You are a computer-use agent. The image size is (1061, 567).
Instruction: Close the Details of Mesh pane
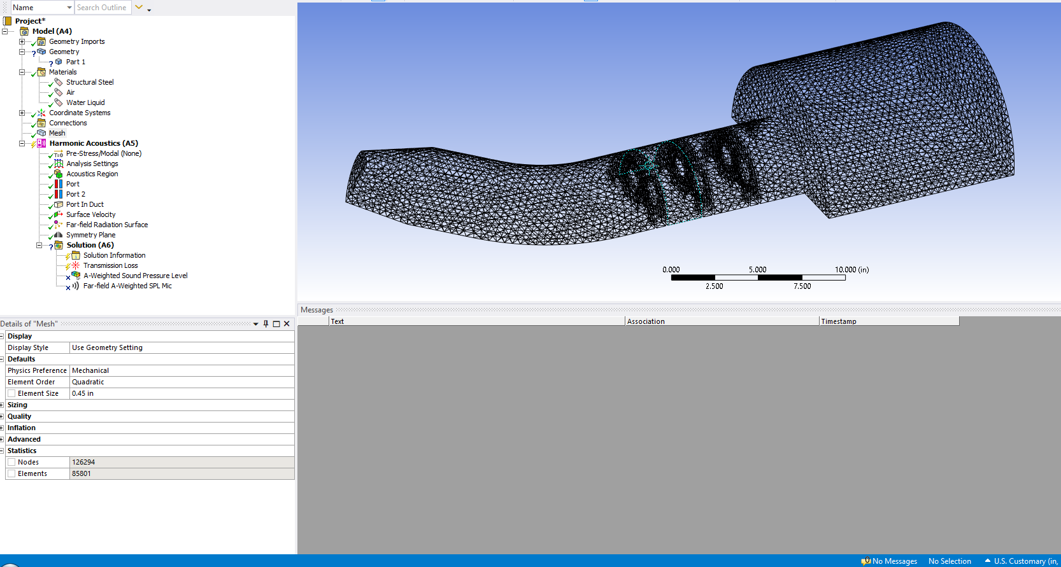pos(287,324)
